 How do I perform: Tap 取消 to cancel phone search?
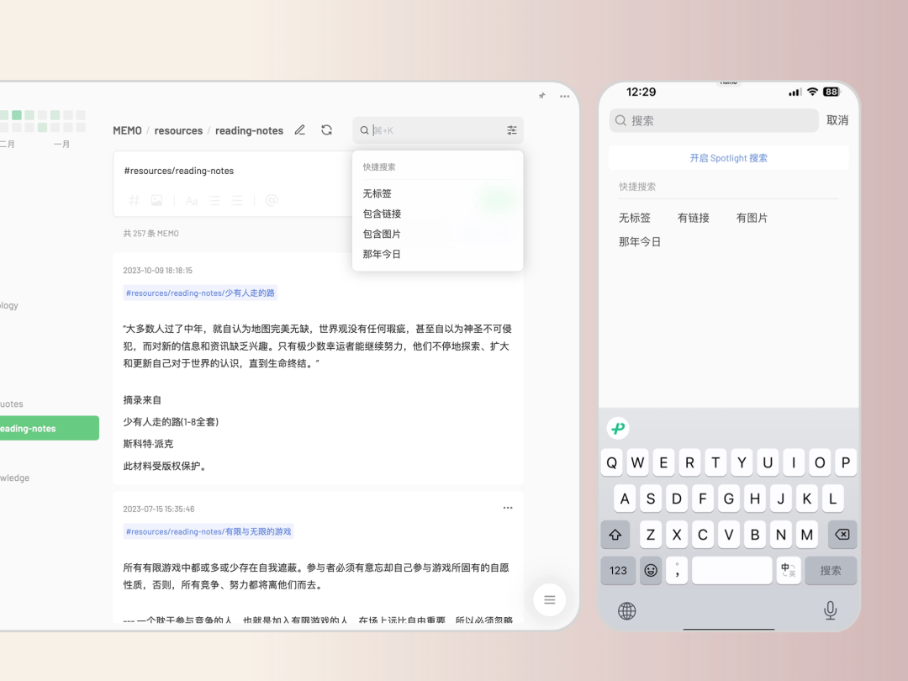point(837,120)
